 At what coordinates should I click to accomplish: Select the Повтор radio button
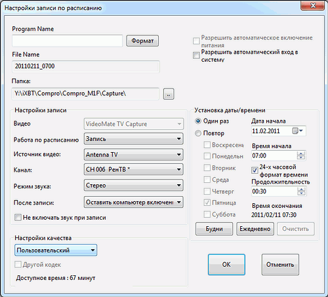pyautogui.click(x=198, y=133)
